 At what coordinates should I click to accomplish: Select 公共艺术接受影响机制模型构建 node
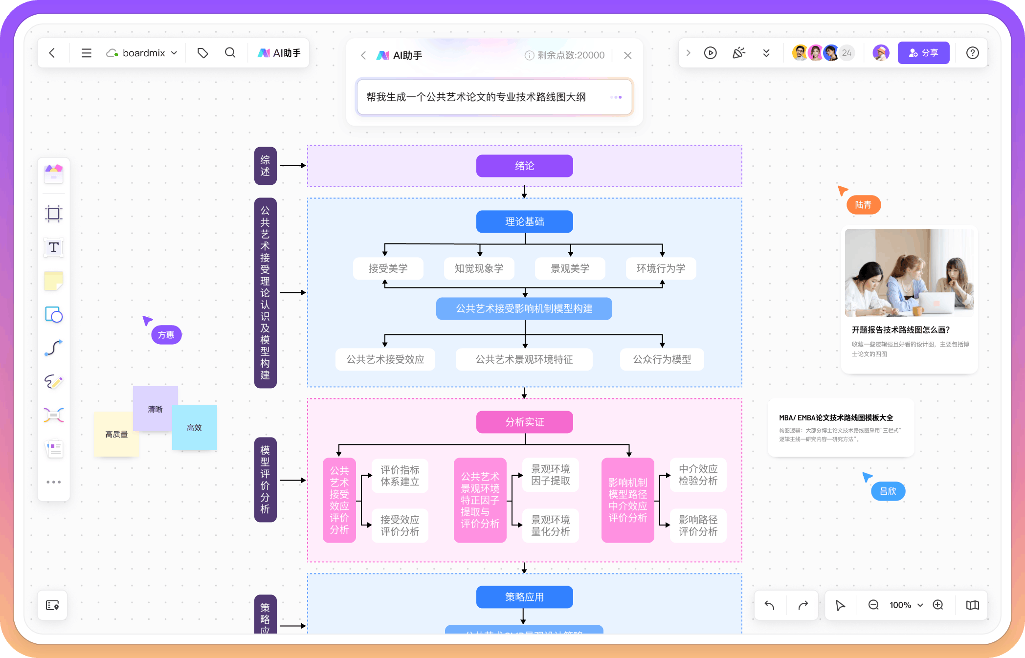coord(524,308)
